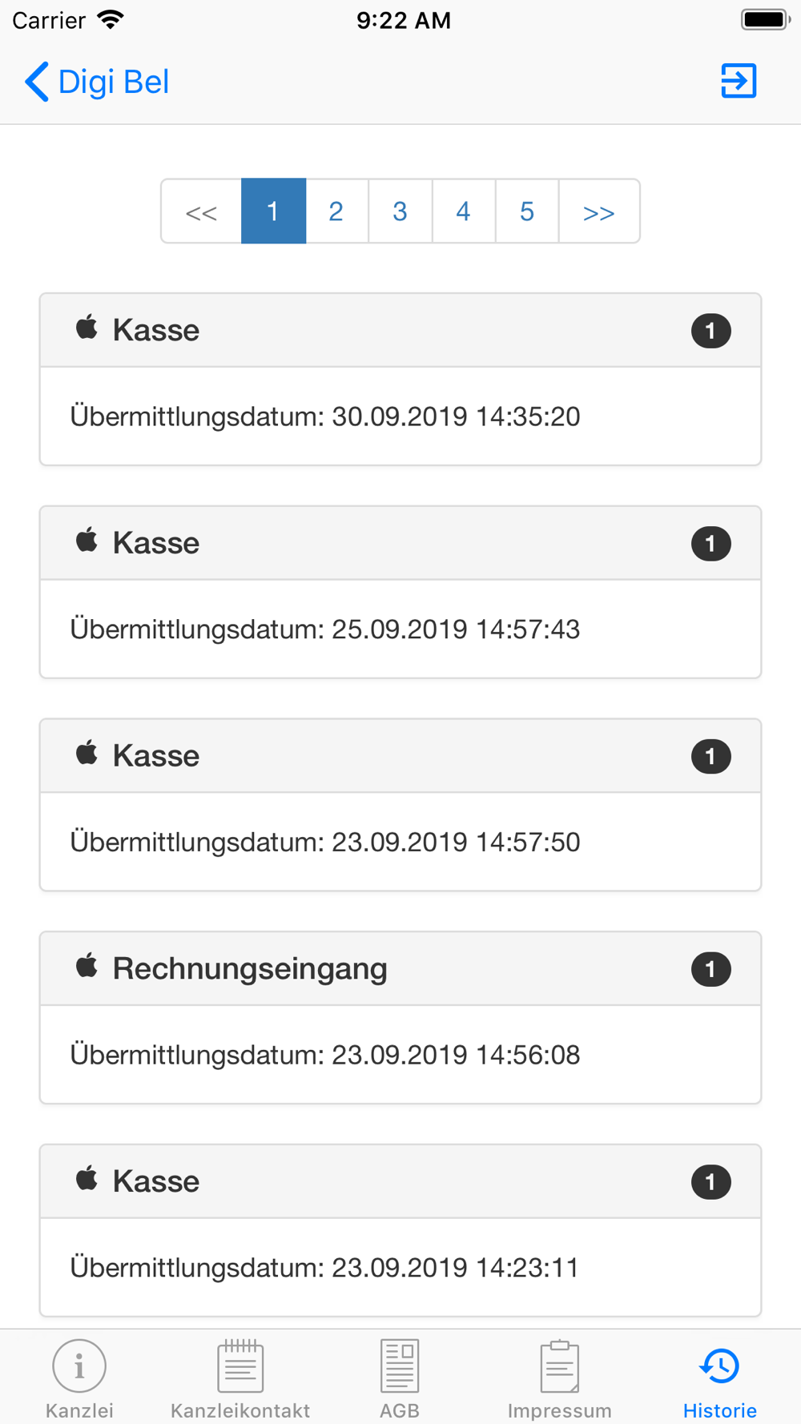Select current page 1 in pagination

pos(273,211)
